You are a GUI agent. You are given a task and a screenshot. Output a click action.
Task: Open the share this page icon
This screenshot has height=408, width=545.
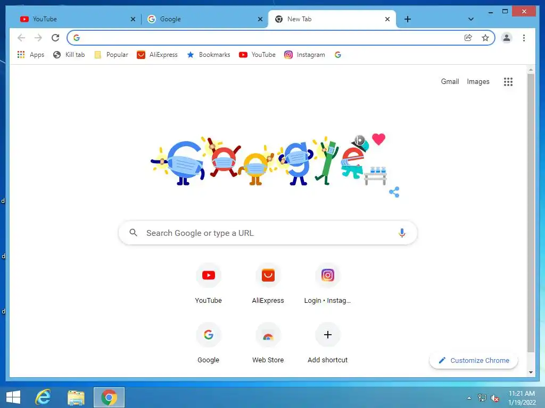(x=468, y=38)
